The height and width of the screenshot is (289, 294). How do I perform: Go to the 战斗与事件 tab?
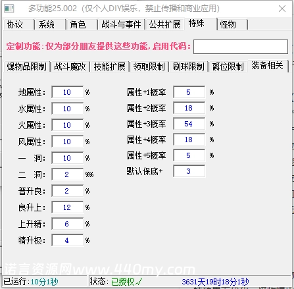[121, 24]
